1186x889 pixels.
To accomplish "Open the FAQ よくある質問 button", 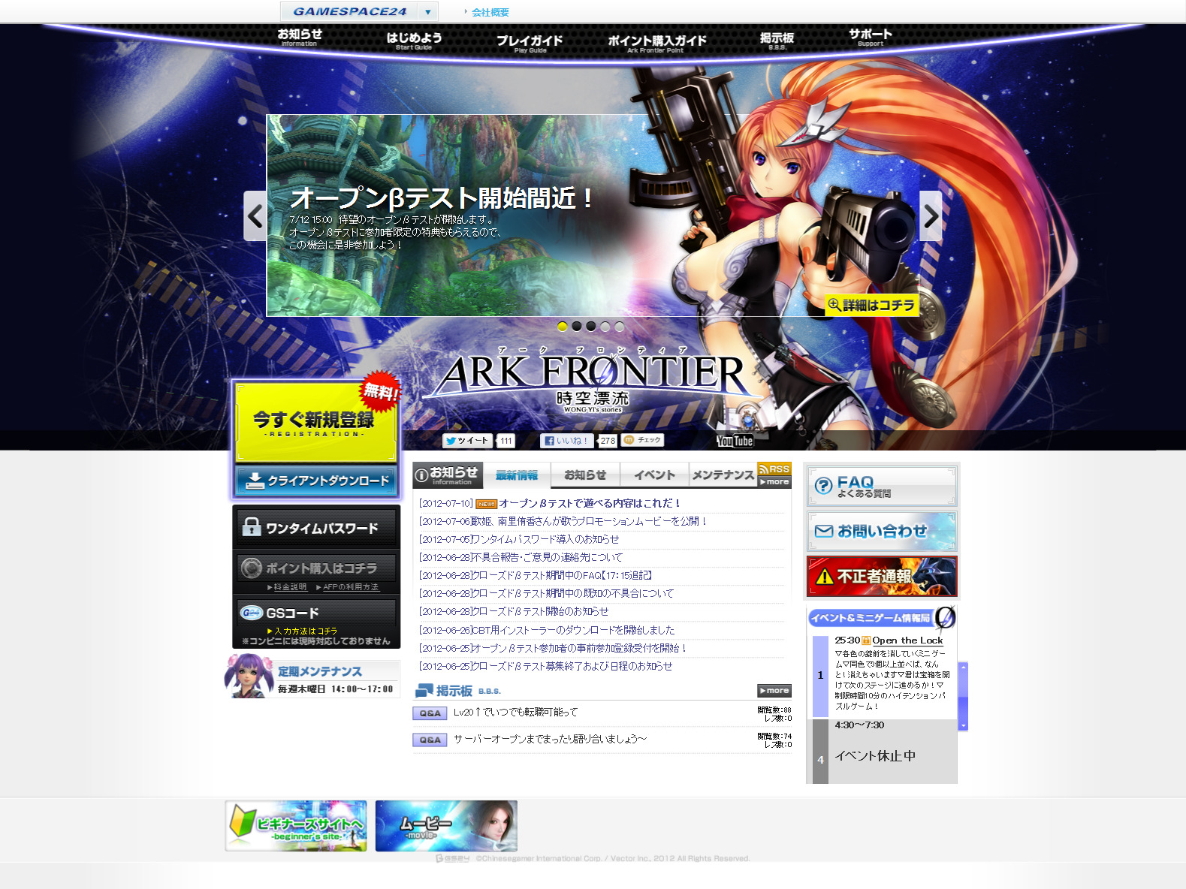I will (882, 486).
